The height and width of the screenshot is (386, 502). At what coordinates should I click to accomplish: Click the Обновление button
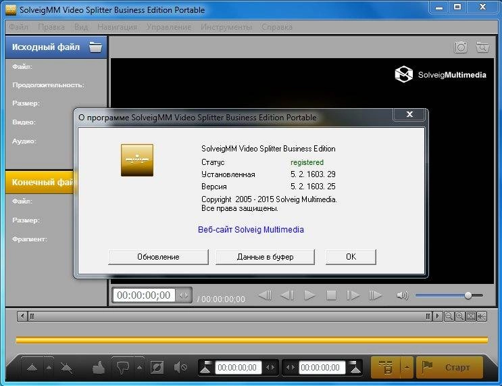click(158, 257)
